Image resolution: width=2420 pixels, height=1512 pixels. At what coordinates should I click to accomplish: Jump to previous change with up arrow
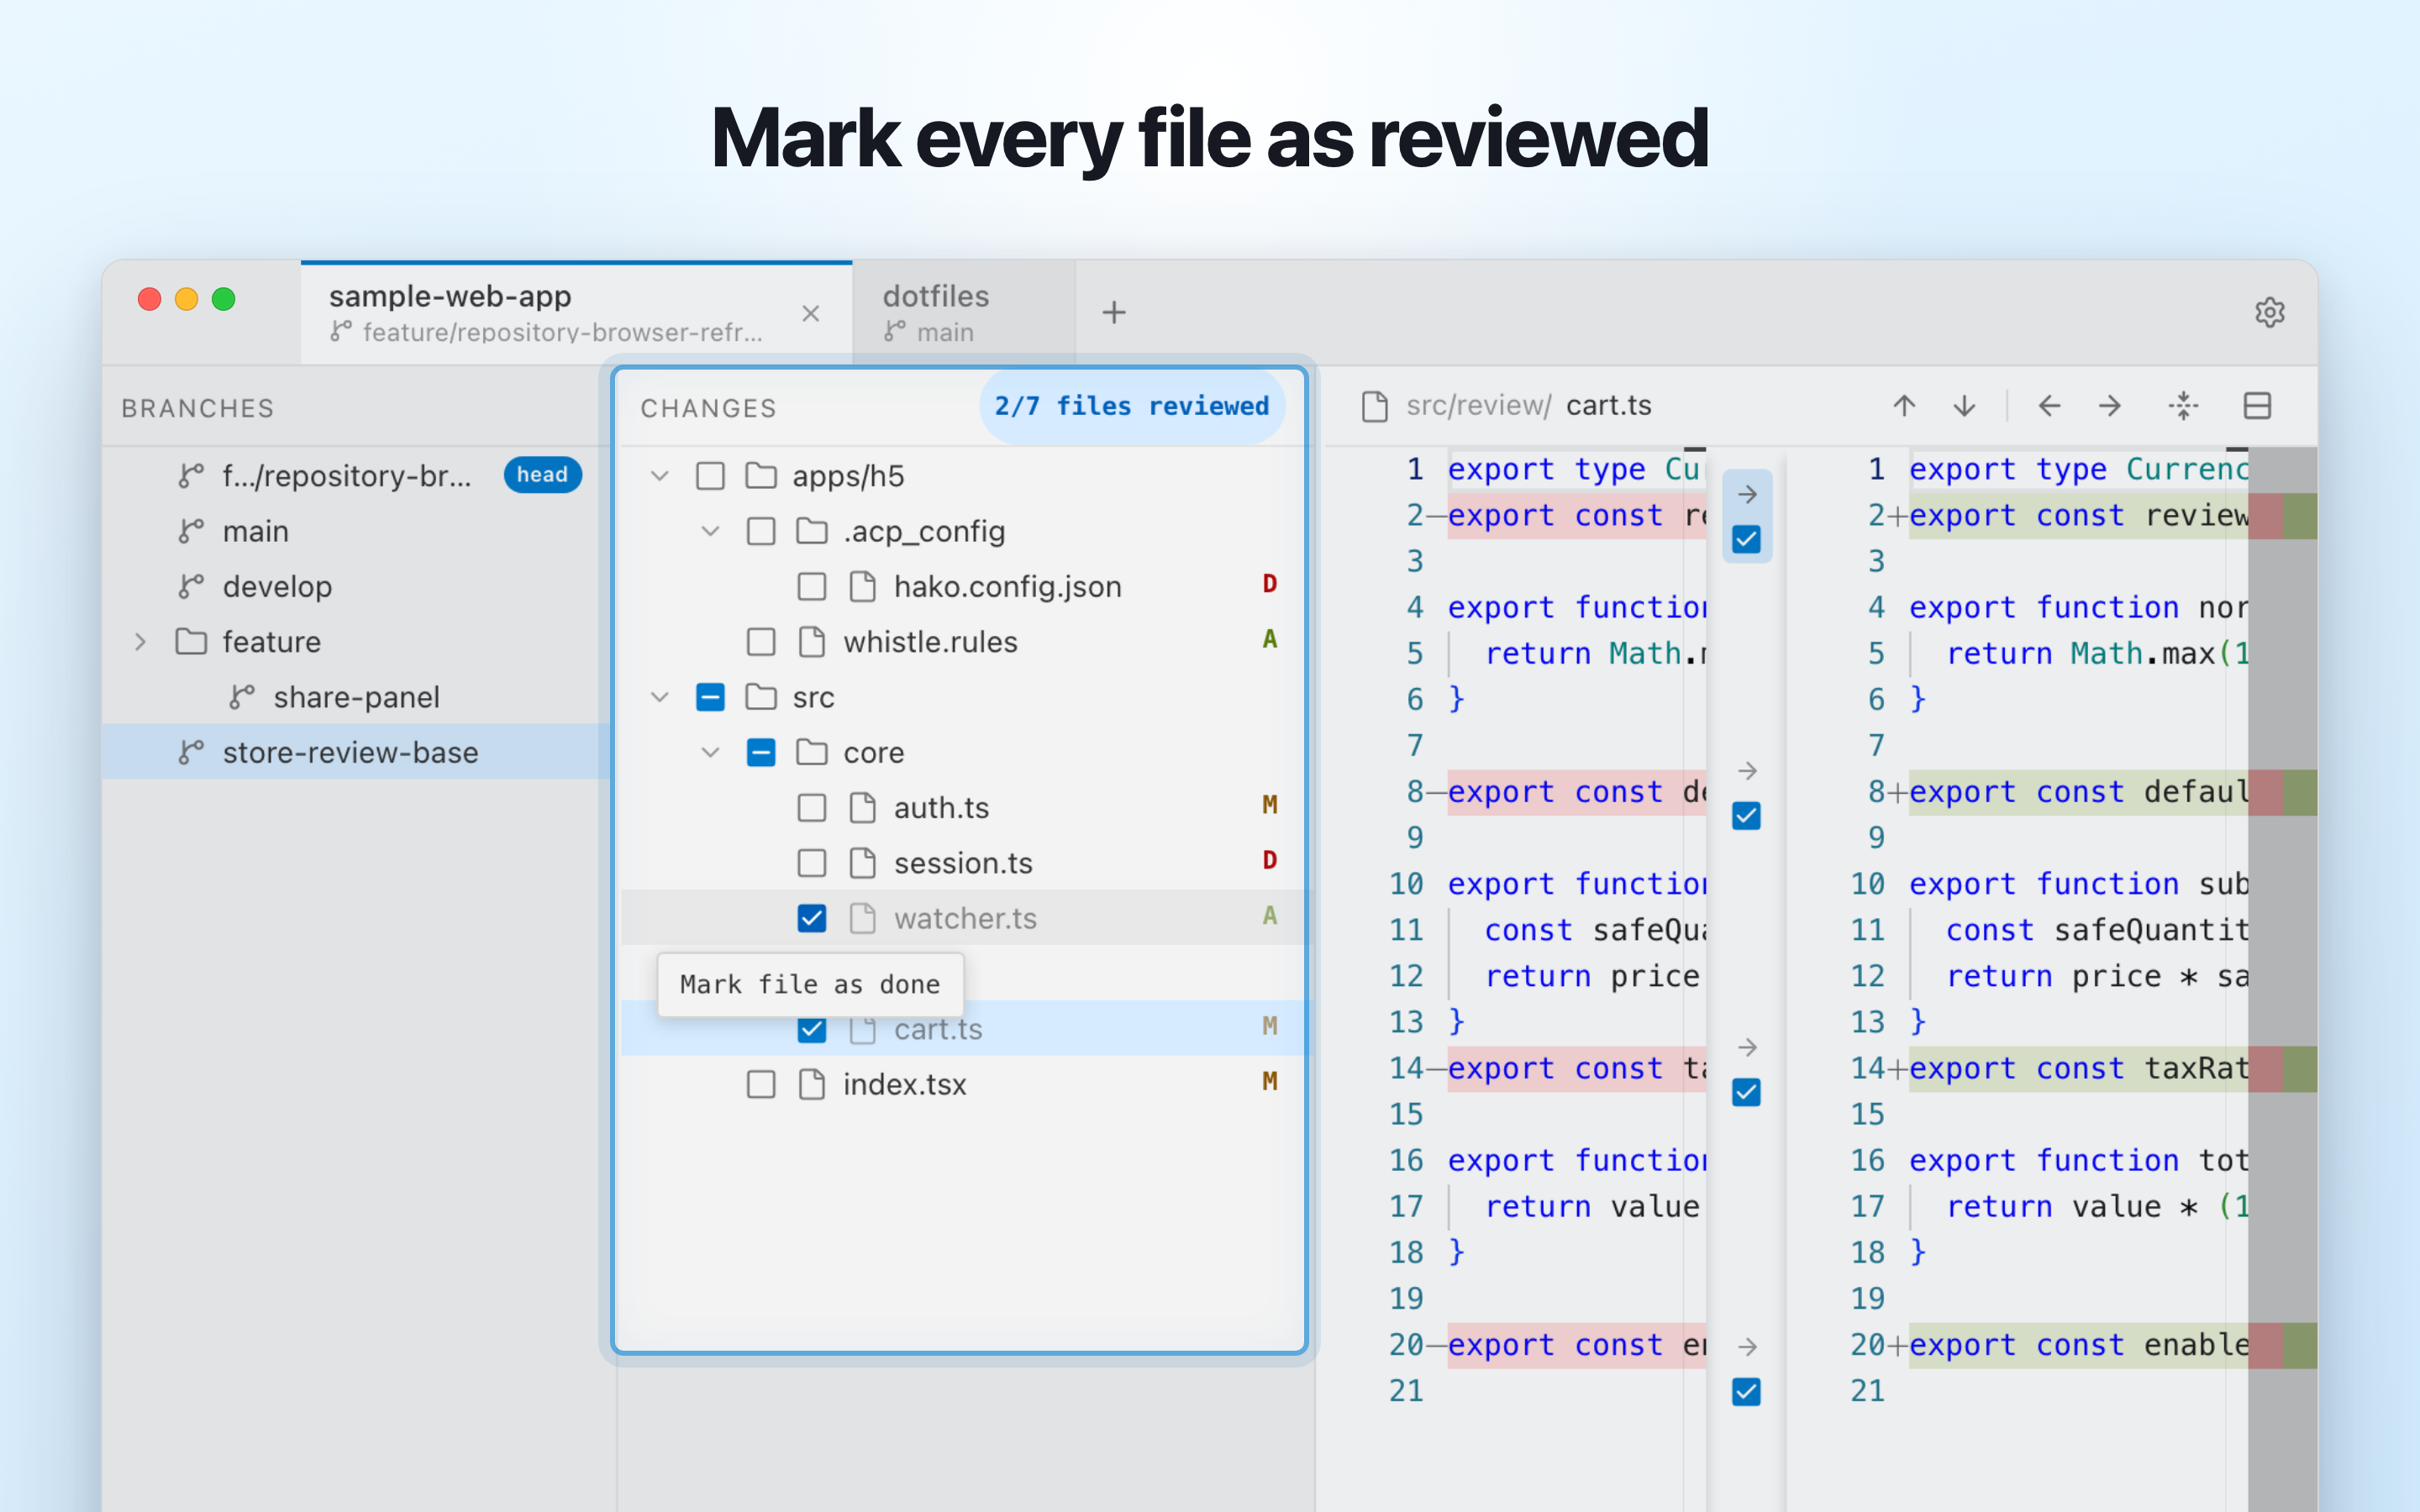pos(1904,406)
